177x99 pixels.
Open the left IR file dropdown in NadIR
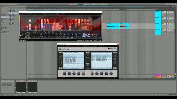(83, 68)
